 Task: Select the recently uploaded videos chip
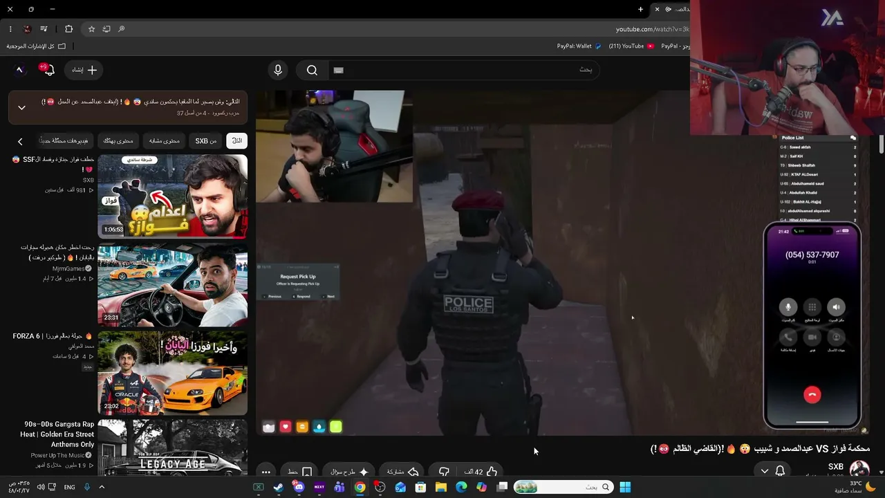(x=64, y=141)
